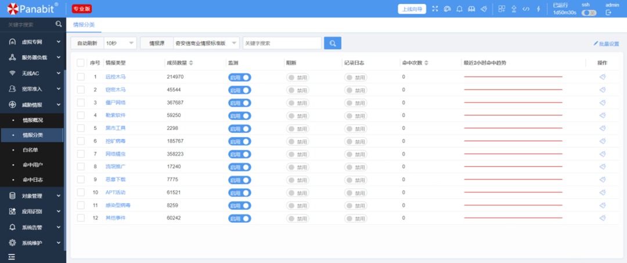Expand the 对象管理 sidebar menu
The width and height of the screenshot is (627, 263).
click(33, 196)
